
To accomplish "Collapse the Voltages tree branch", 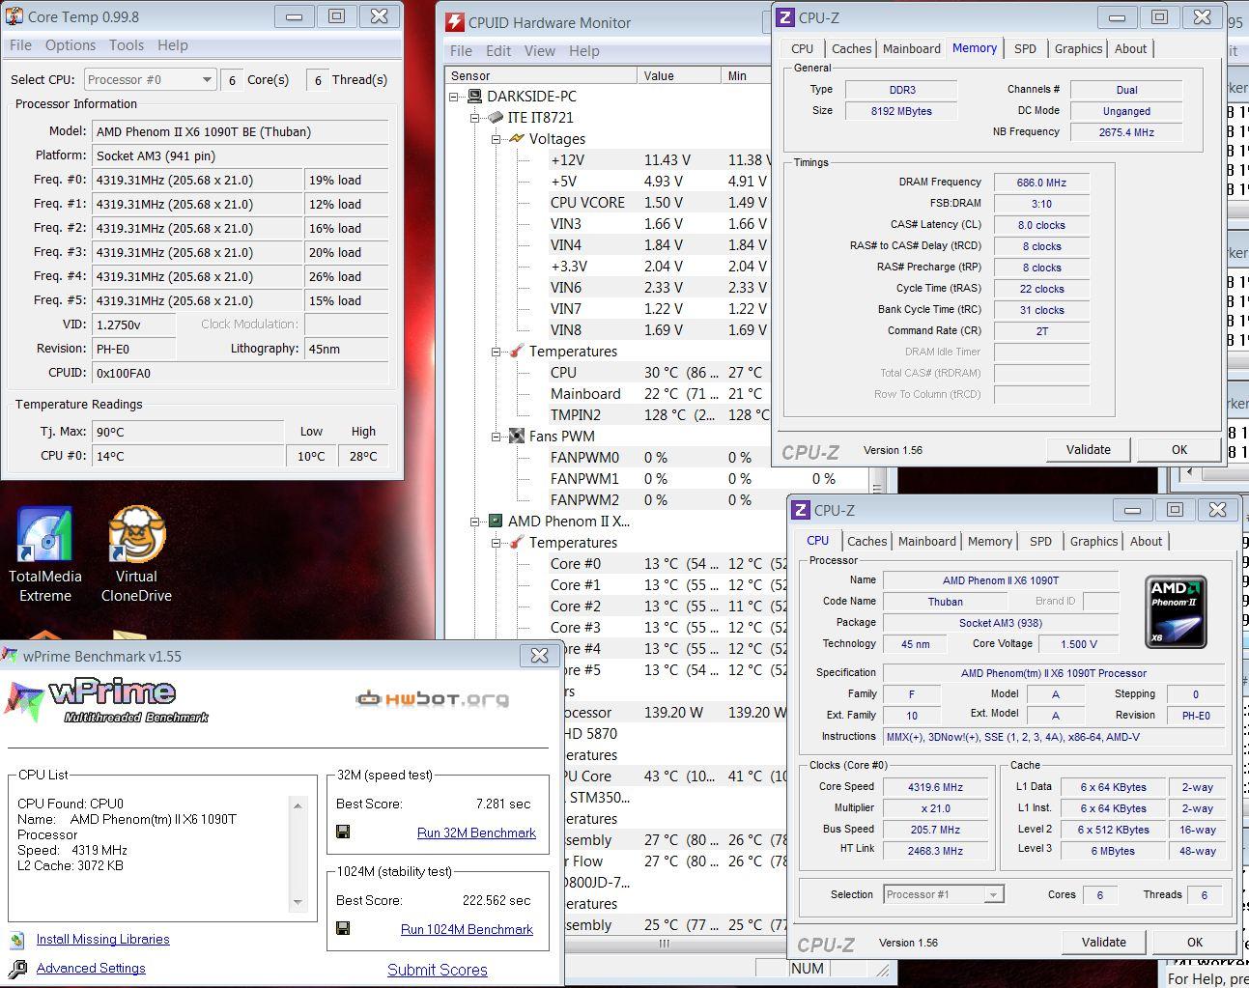I will click(497, 139).
